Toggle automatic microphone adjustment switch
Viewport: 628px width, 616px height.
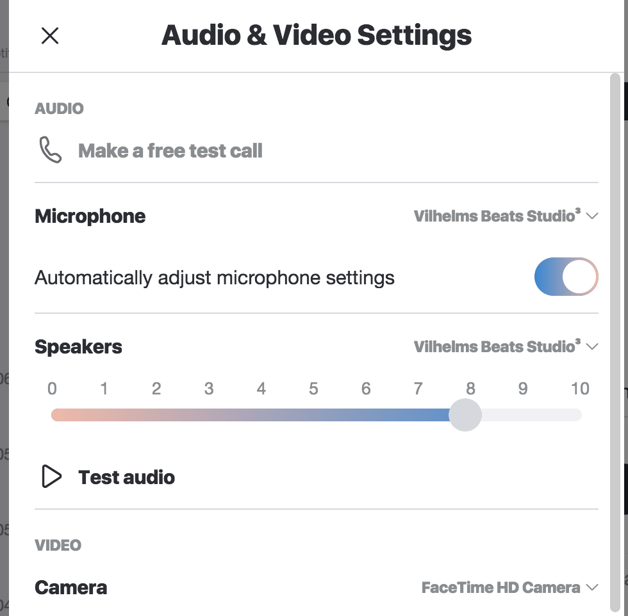point(566,277)
